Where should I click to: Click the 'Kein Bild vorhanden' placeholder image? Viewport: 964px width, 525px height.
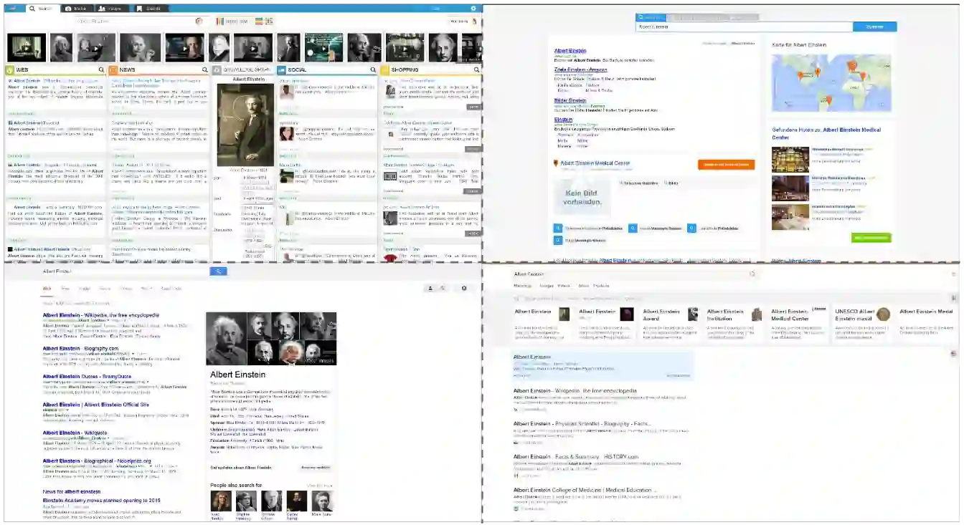coord(582,197)
